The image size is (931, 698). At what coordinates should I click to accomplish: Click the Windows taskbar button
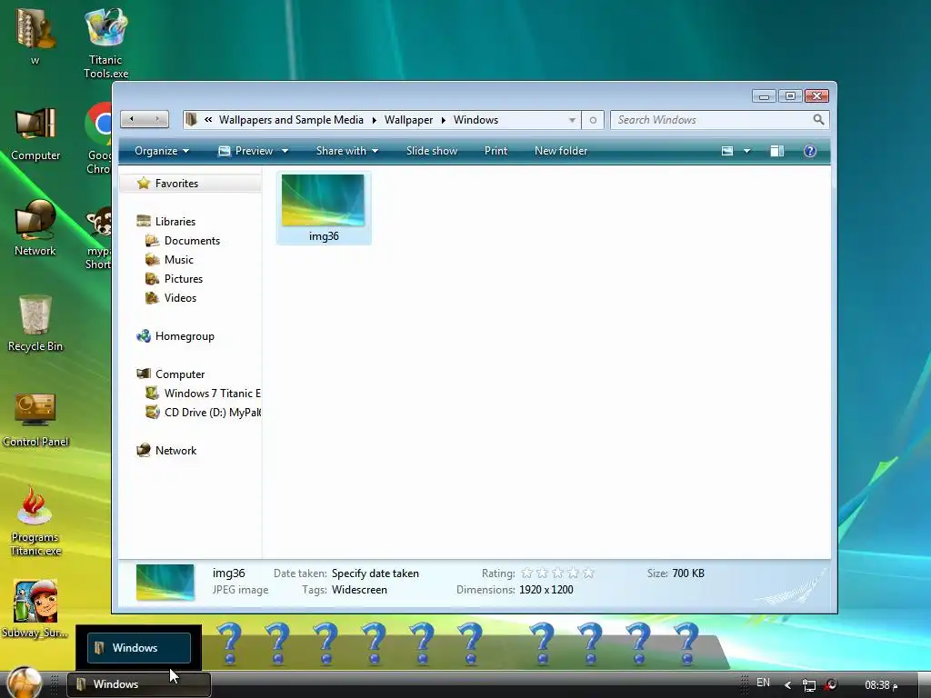click(138, 684)
